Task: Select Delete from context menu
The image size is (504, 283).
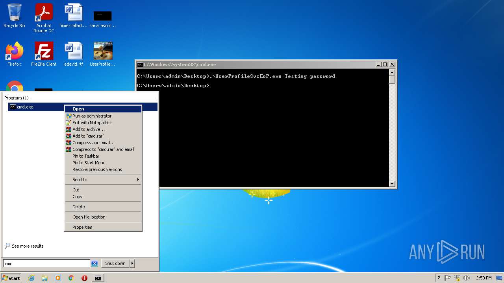Action: 103,207
